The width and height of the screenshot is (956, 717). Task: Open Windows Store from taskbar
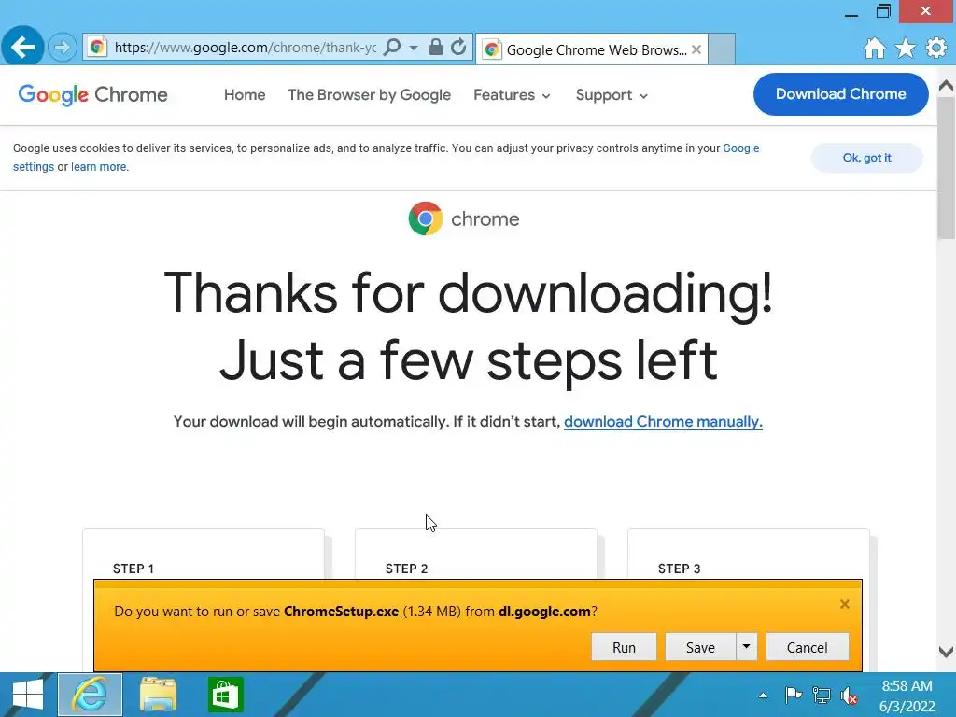point(226,695)
